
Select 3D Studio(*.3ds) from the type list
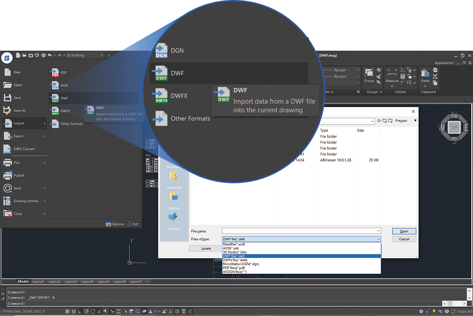(301, 252)
